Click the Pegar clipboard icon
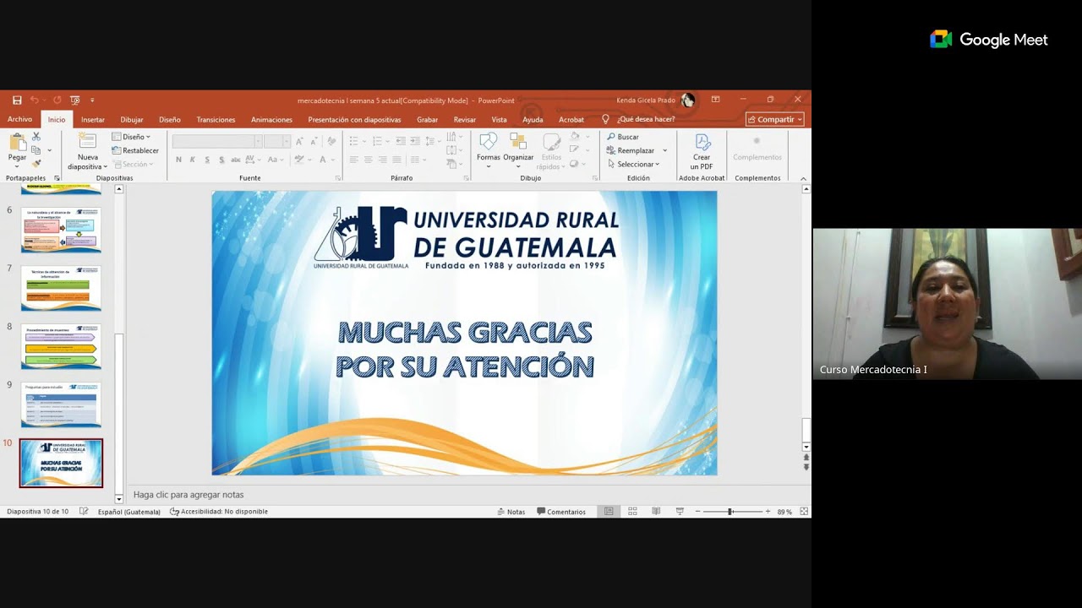 [17, 142]
